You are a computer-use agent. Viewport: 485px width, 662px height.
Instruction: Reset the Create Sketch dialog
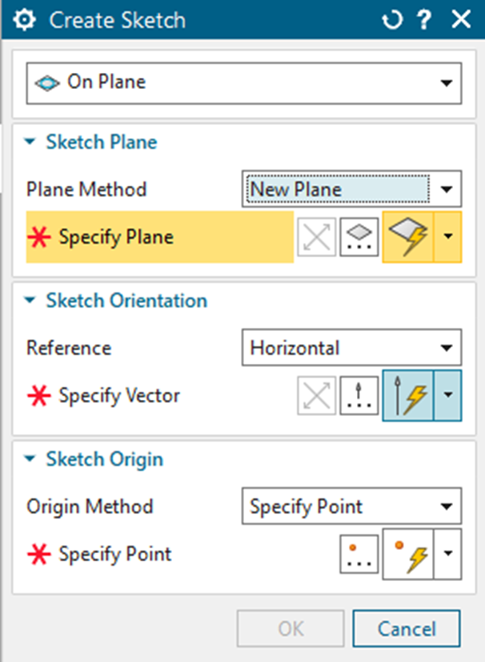(391, 18)
